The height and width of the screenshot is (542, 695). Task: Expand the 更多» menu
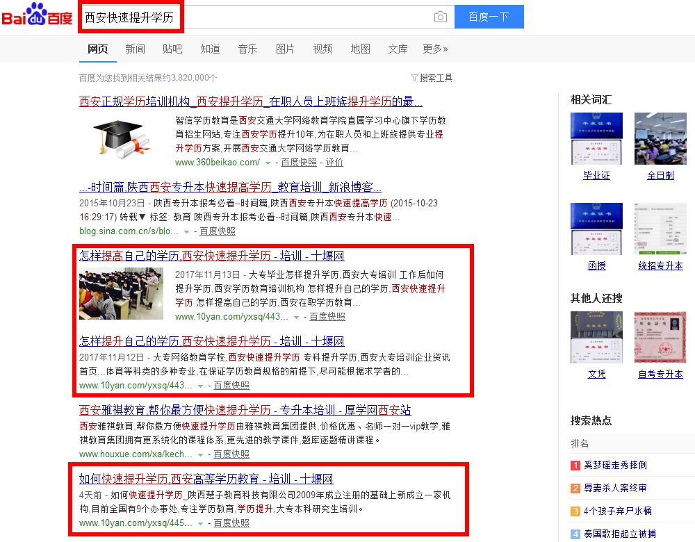coord(435,49)
